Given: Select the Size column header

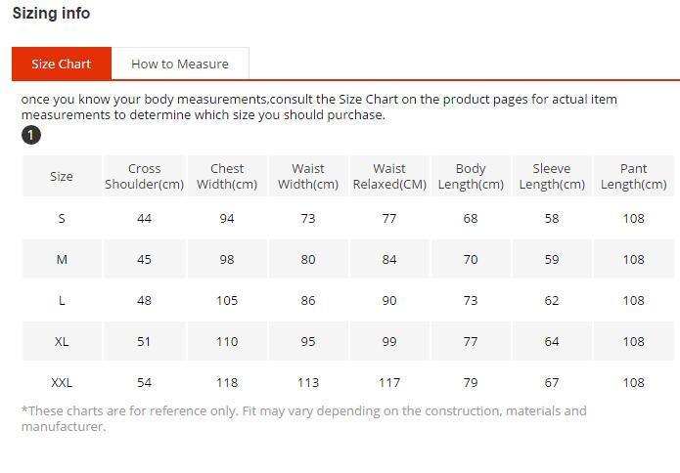Looking at the screenshot, I should coord(62,176).
